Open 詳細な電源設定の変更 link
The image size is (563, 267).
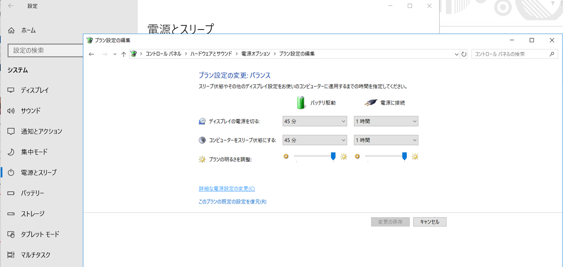click(x=227, y=189)
